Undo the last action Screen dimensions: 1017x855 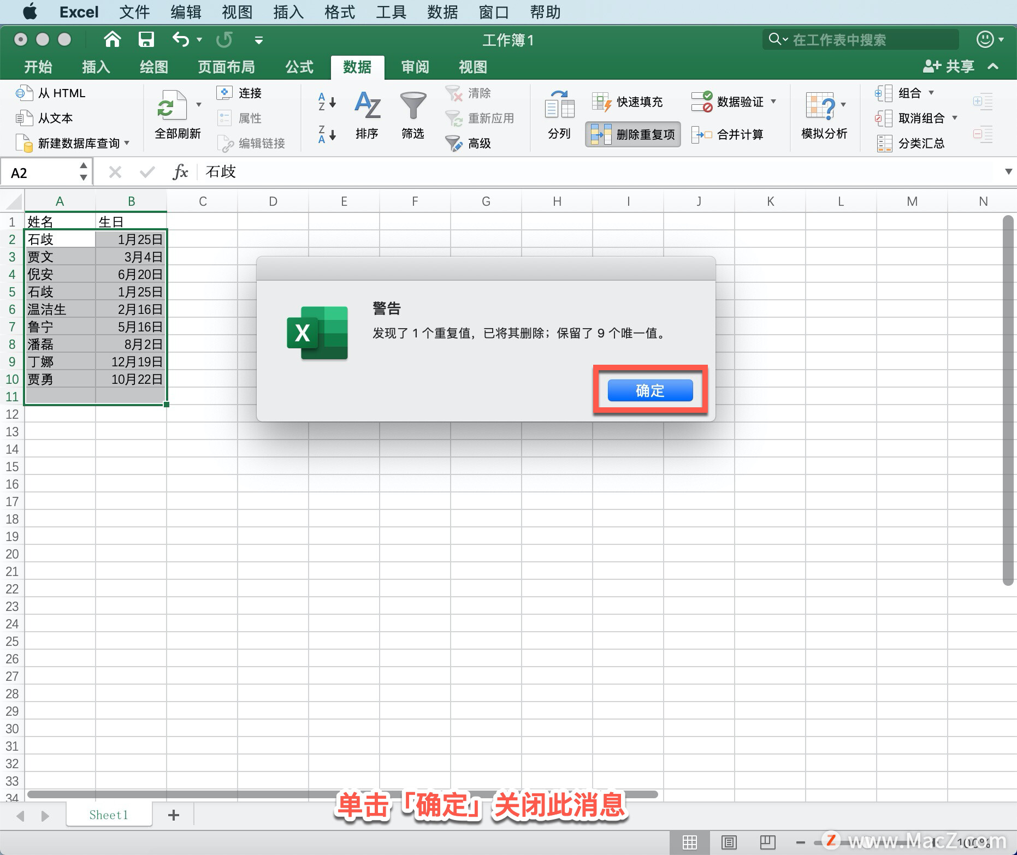181,39
